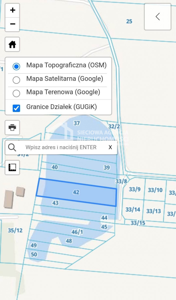Click the magnifying glass search icon
The image size is (176, 300).
[x=12, y=147]
